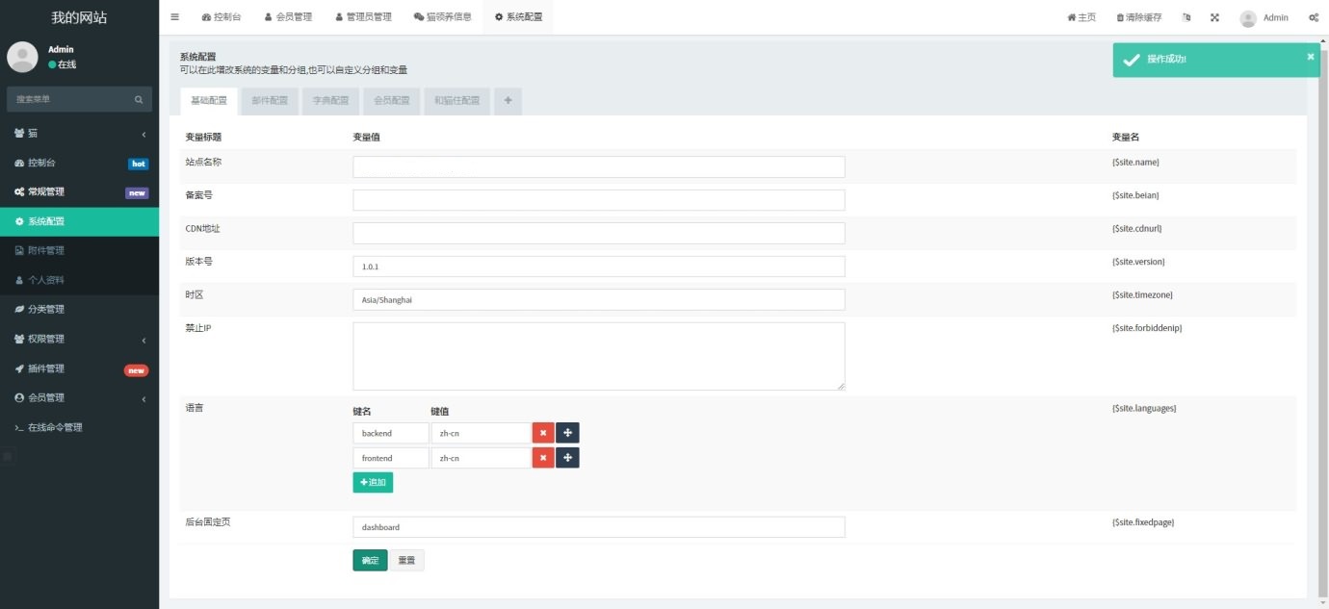Open the language switch icon in header
The image size is (1329, 609).
tap(1186, 17)
